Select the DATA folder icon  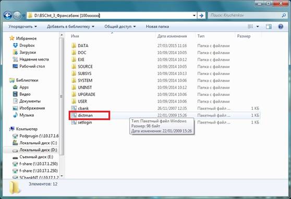click(74, 46)
